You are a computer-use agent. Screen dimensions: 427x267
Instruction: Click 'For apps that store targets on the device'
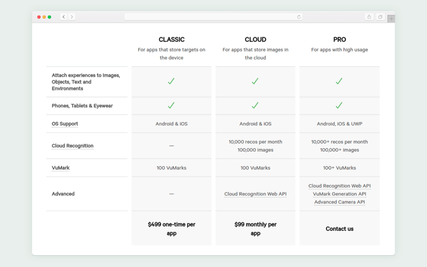(171, 54)
